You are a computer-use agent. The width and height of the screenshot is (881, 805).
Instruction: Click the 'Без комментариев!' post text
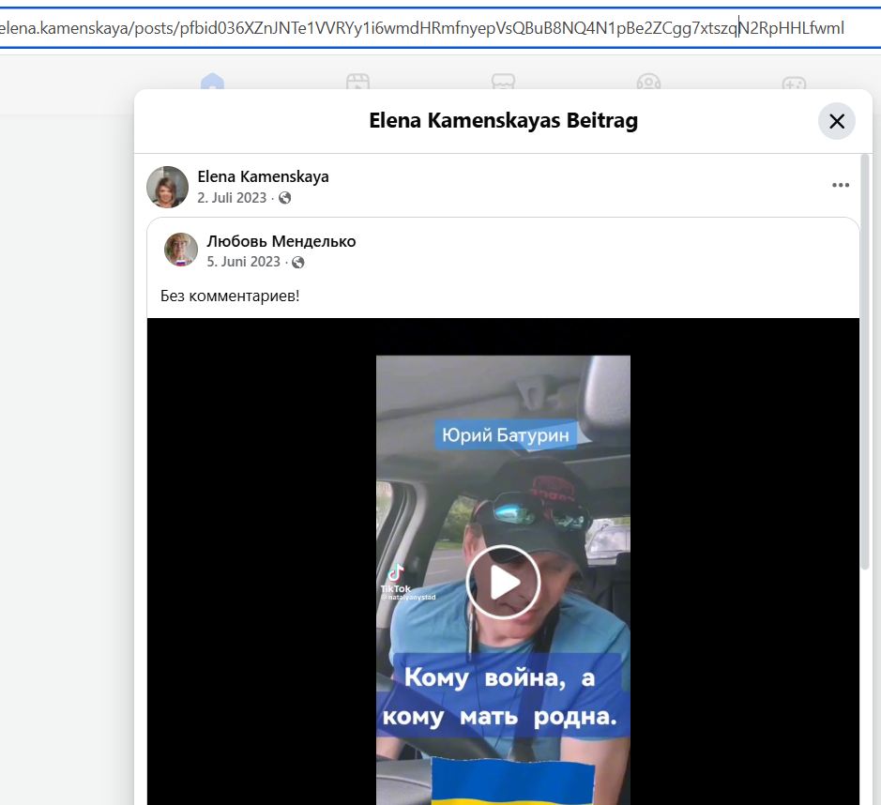click(x=230, y=296)
